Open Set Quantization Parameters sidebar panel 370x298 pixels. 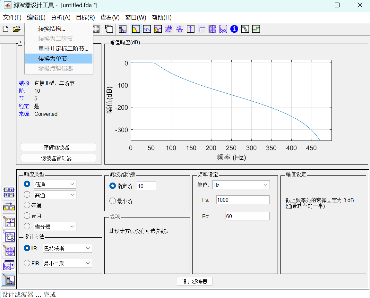9,222
